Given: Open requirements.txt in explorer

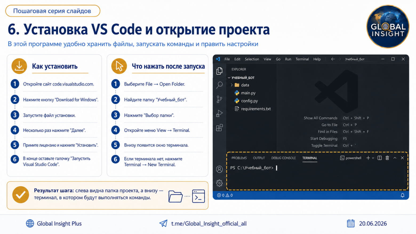Looking at the screenshot, I should [253, 109].
